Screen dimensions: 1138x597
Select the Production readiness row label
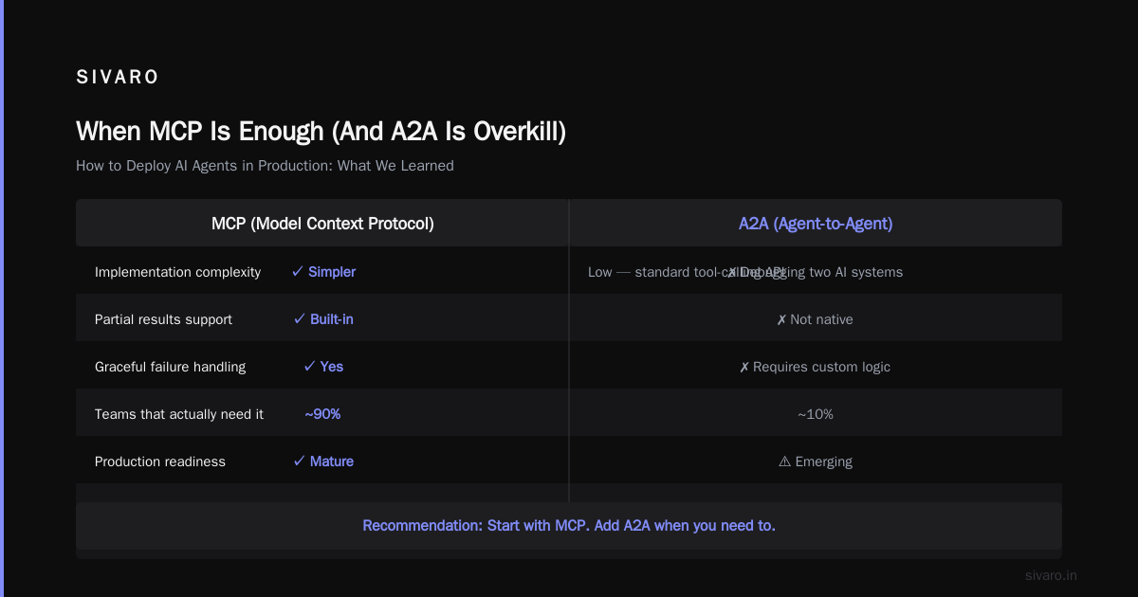tap(160, 461)
